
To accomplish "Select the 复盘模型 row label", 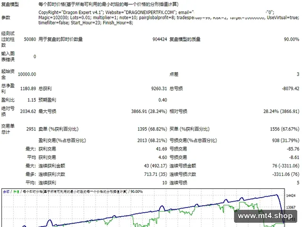I will tap(10, 4).
